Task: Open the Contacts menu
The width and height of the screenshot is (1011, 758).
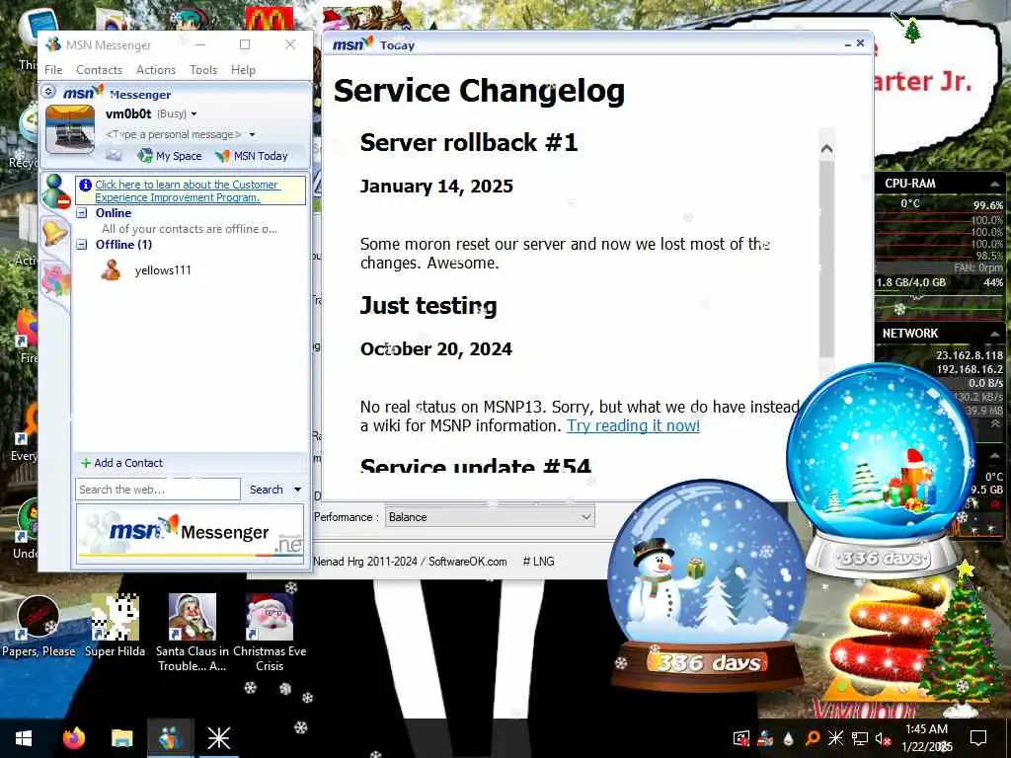Action: tap(100, 70)
